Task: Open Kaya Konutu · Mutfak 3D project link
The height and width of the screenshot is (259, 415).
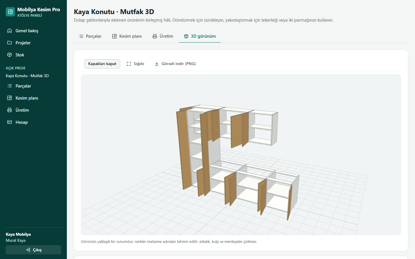Action: coord(27,76)
